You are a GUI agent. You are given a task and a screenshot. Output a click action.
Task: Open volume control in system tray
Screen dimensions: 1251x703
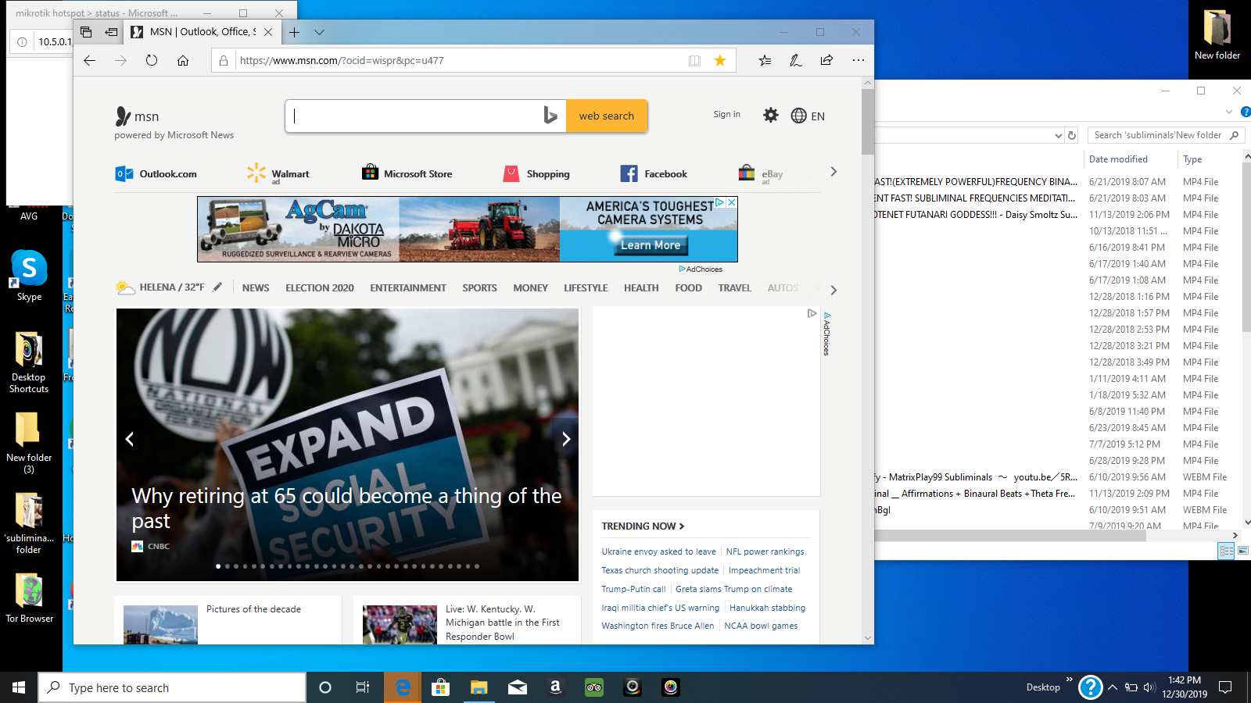point(1149,687)
